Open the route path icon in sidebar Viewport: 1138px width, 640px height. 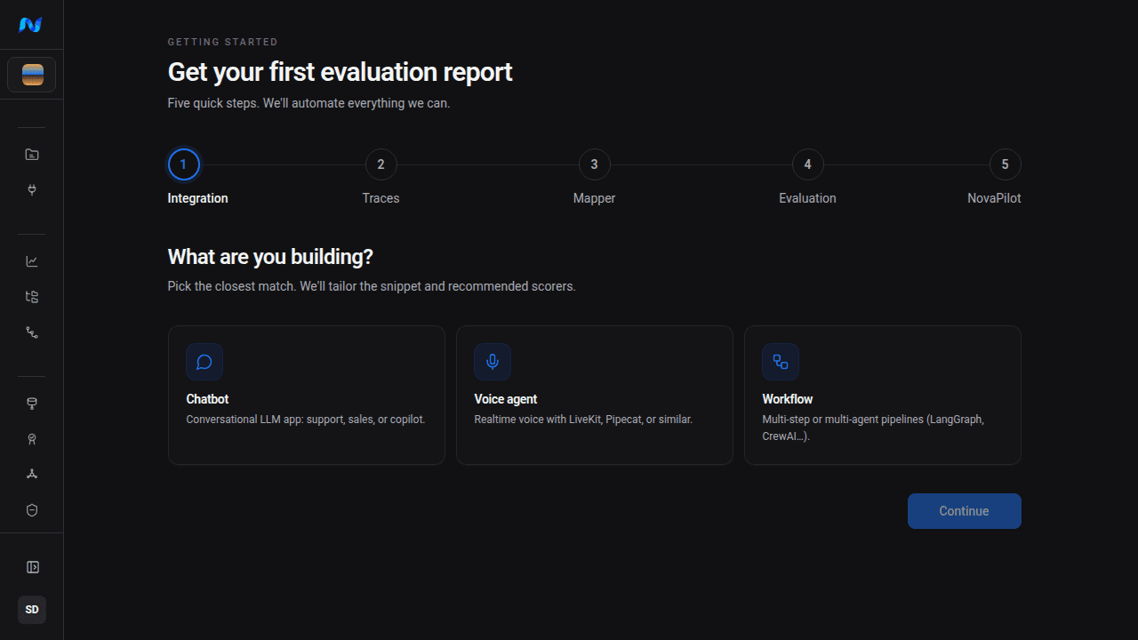pos(32,332)
